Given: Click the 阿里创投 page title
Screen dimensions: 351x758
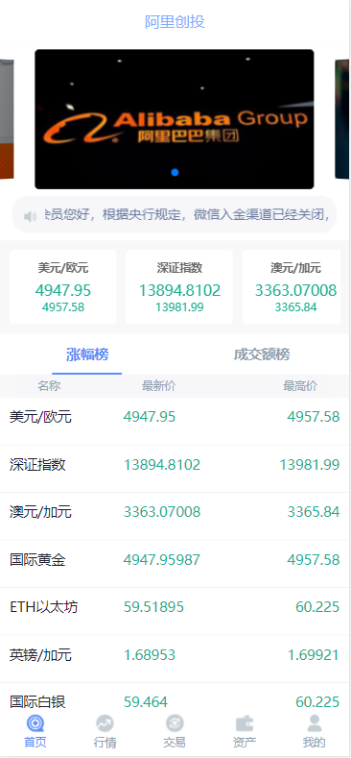Looking at the screenshot, I should click(175, 22).
